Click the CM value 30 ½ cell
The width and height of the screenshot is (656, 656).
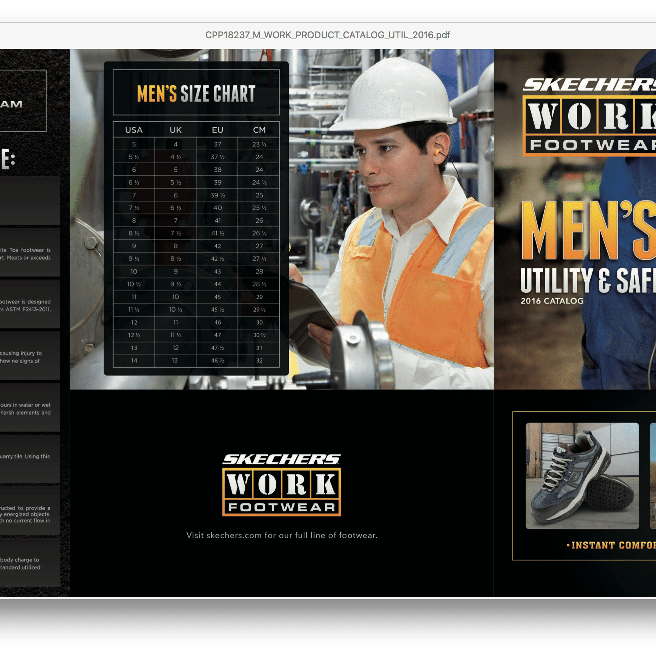(259, 335)
